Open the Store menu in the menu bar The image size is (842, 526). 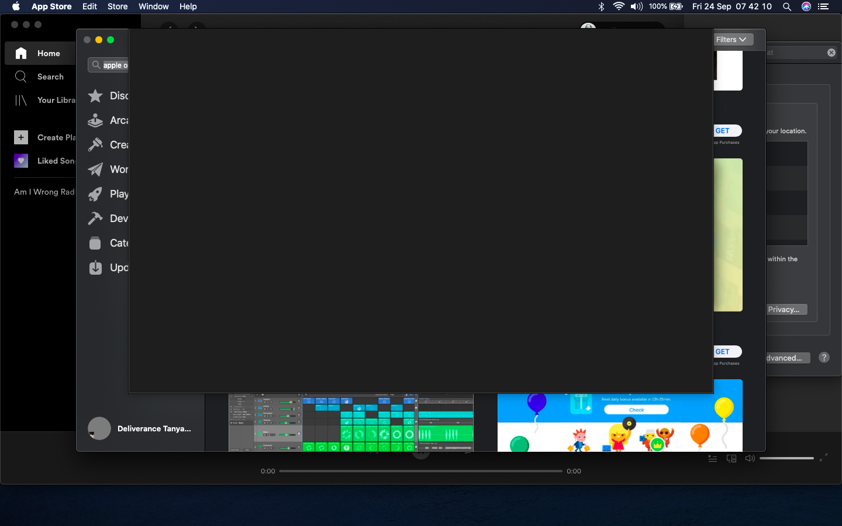[118, 6]
